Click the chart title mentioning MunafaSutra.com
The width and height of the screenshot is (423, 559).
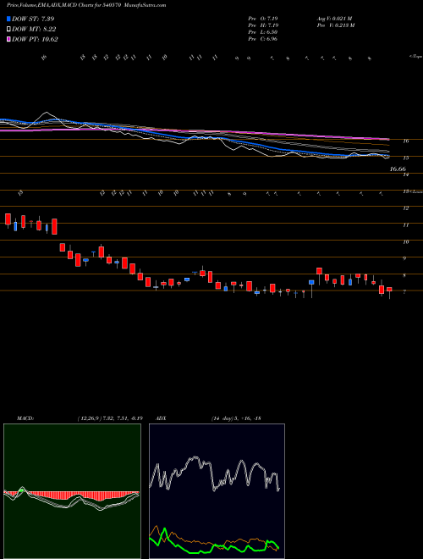[86, 5]
